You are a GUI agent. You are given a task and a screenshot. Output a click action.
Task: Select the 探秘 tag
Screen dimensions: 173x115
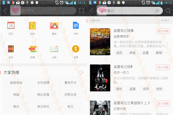[132, 53]
